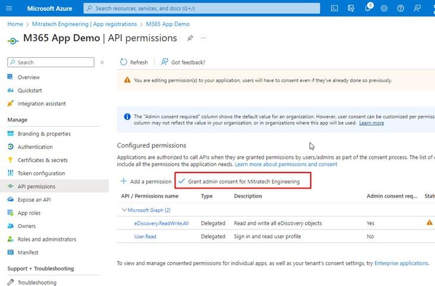The image size is (435, 286).
Task: Click the Type column header
Action: coord(206,196)
